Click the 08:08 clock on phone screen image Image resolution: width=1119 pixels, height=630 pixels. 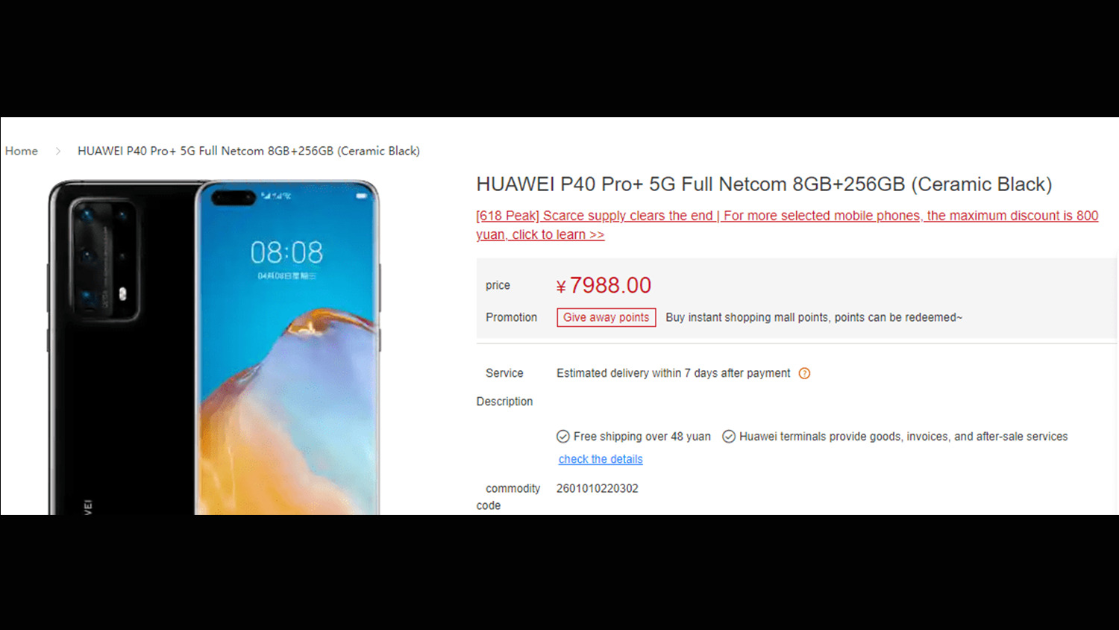(x=286, y=252)
